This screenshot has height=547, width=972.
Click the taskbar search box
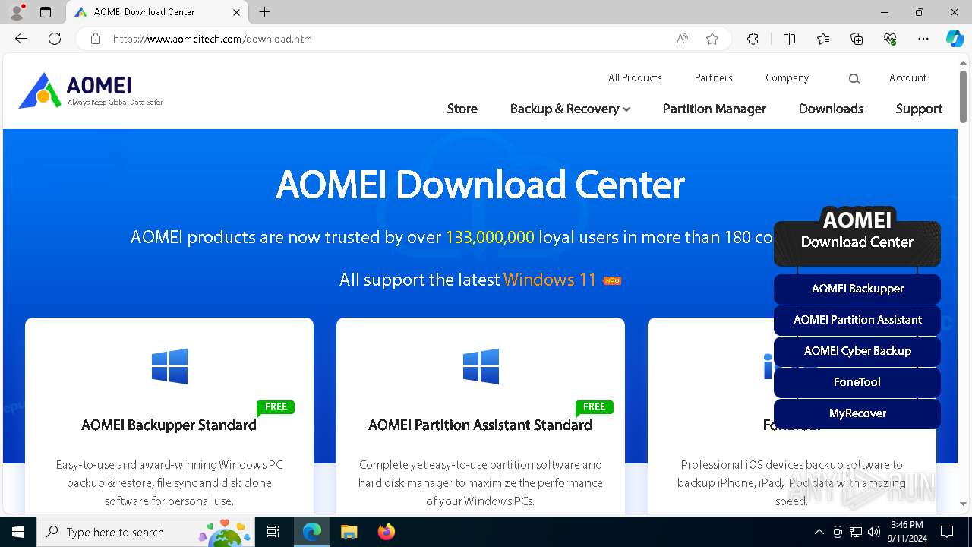click(x=146, y=532)
